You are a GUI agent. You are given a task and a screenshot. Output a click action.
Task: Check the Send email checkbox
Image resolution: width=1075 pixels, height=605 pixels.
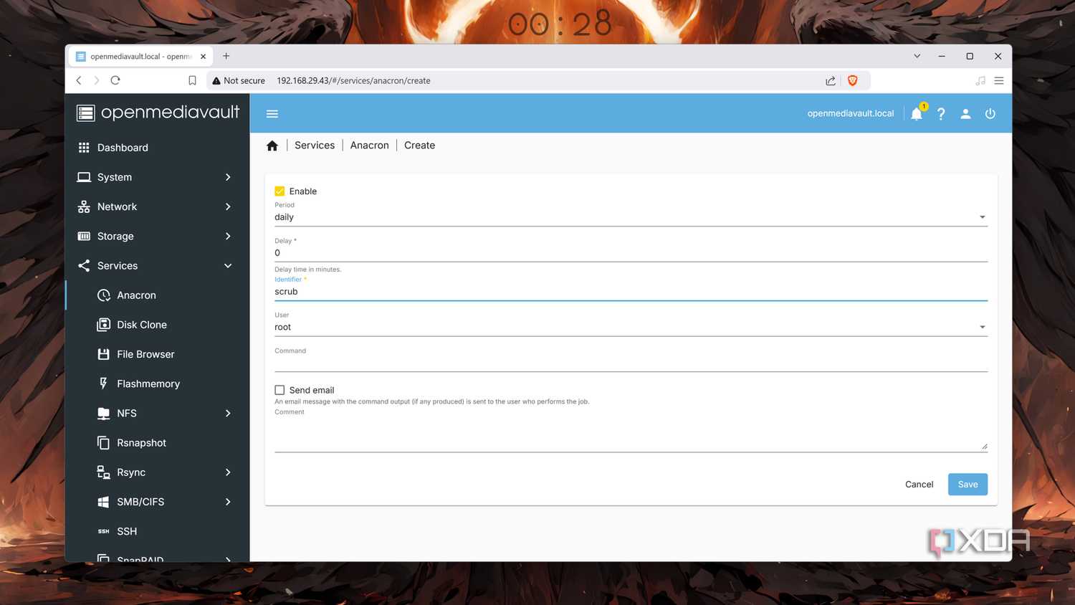click(x=279, y=390)
